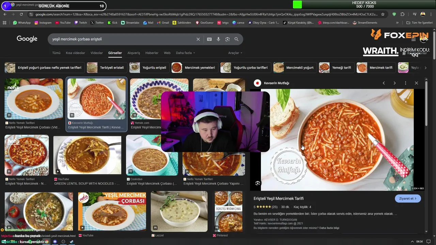Image resolution: width=436 pixels, height=245 pixels.
Task: Switch to the Haberler tab
Action: pos(152,53)
